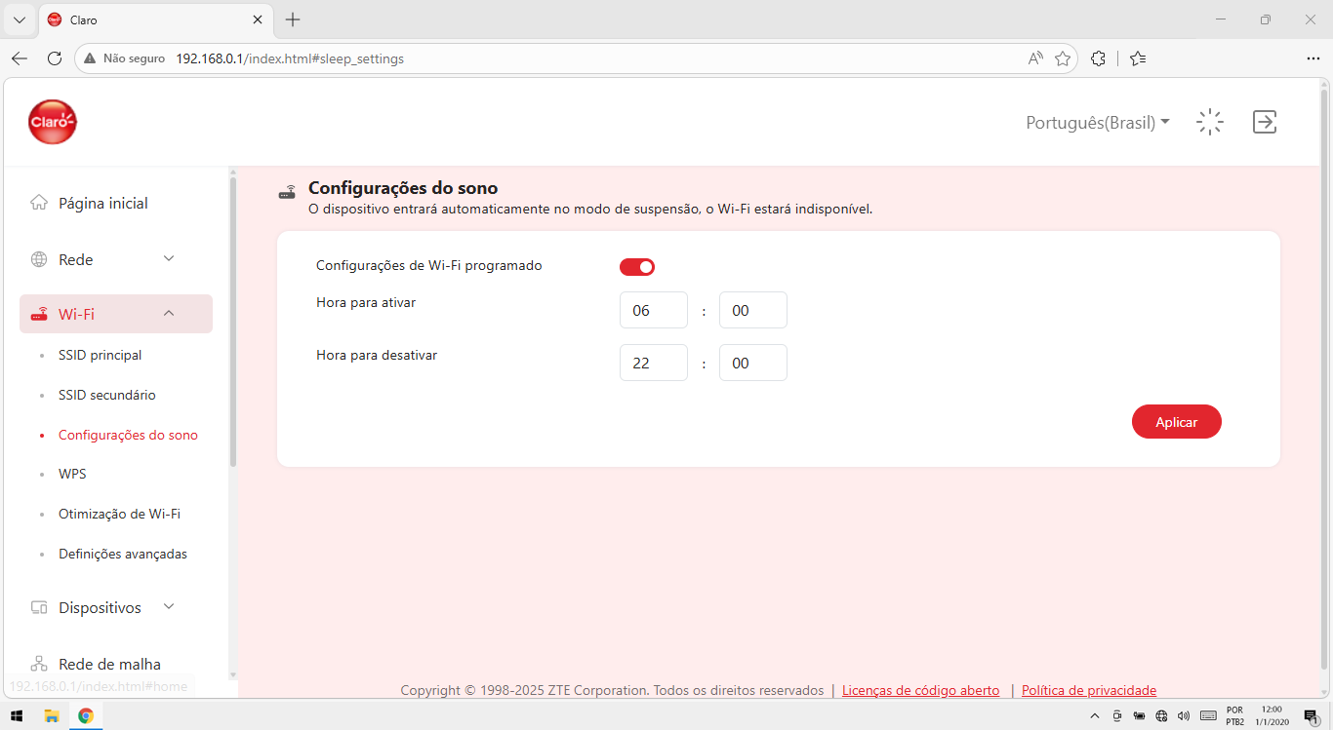
Task: Click the Aplicar button
Action: 1177,422
